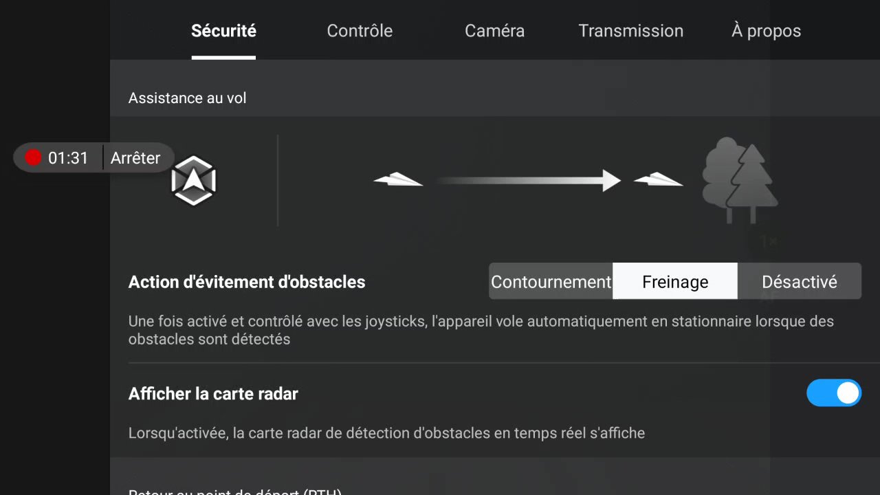Click the Assistance au vol section header
Screen dimensions: 880x495
point(187,98)
